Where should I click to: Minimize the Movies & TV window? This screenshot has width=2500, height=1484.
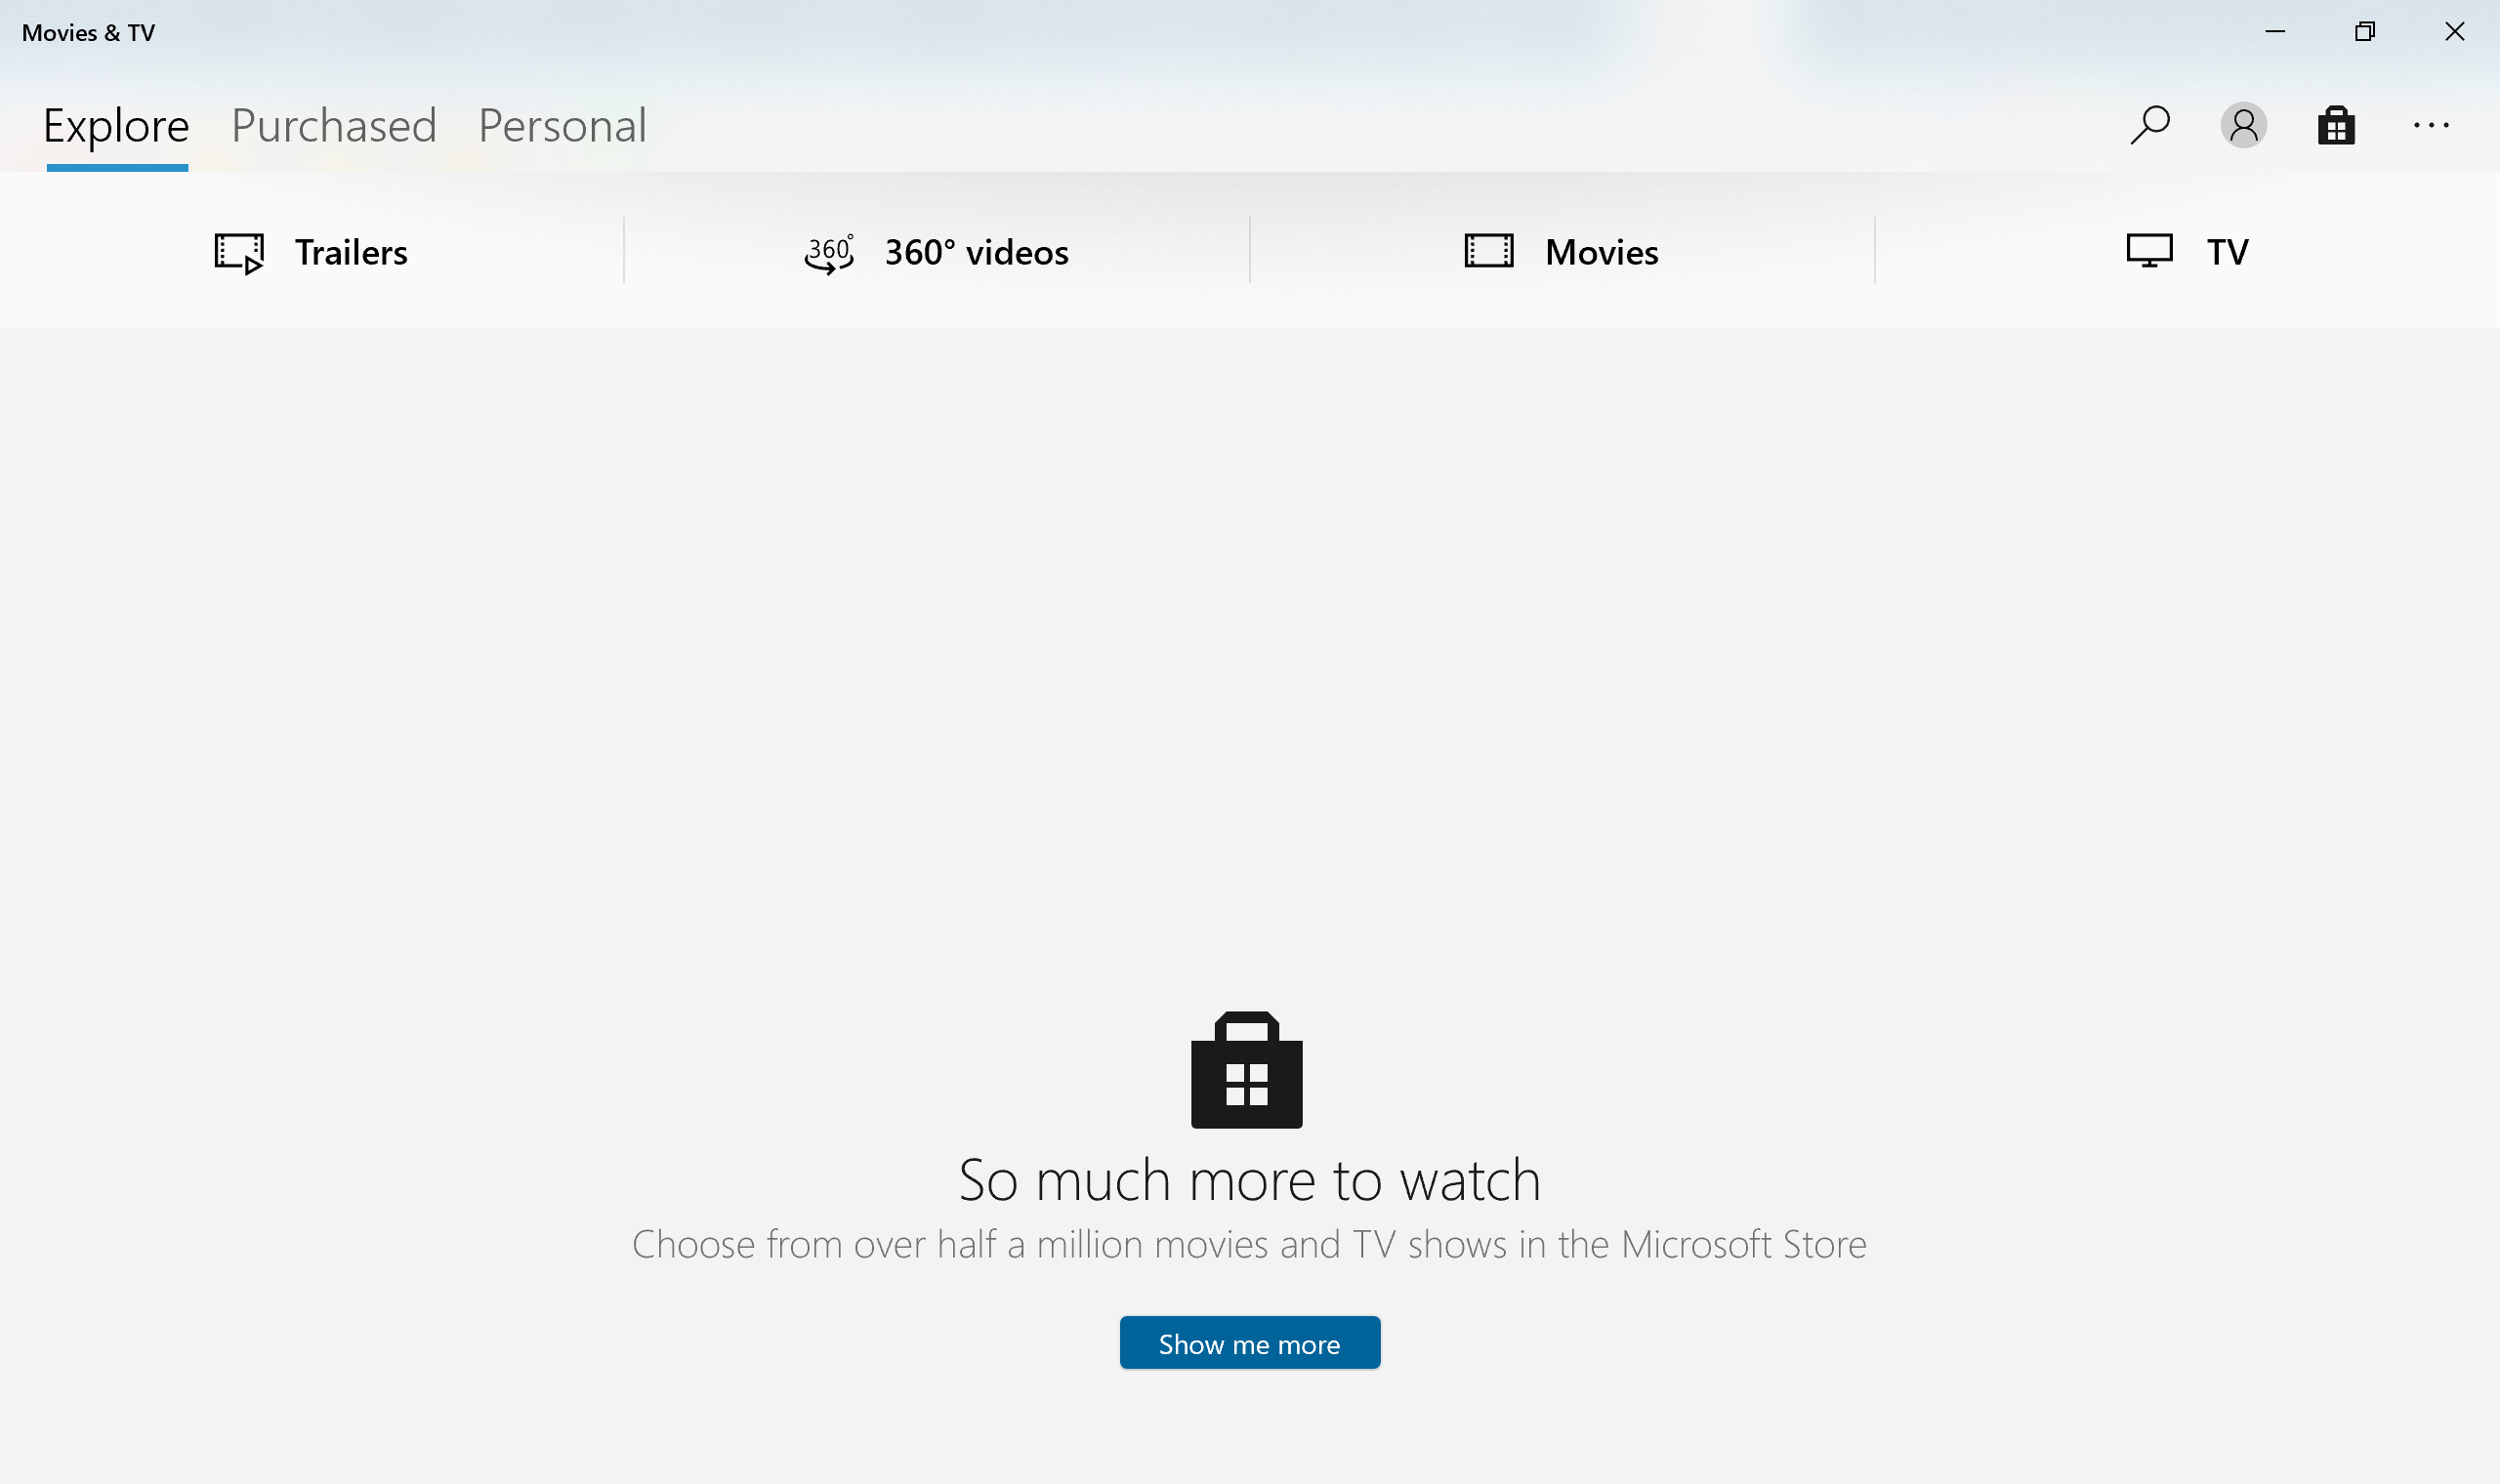tap(2275, 32)
